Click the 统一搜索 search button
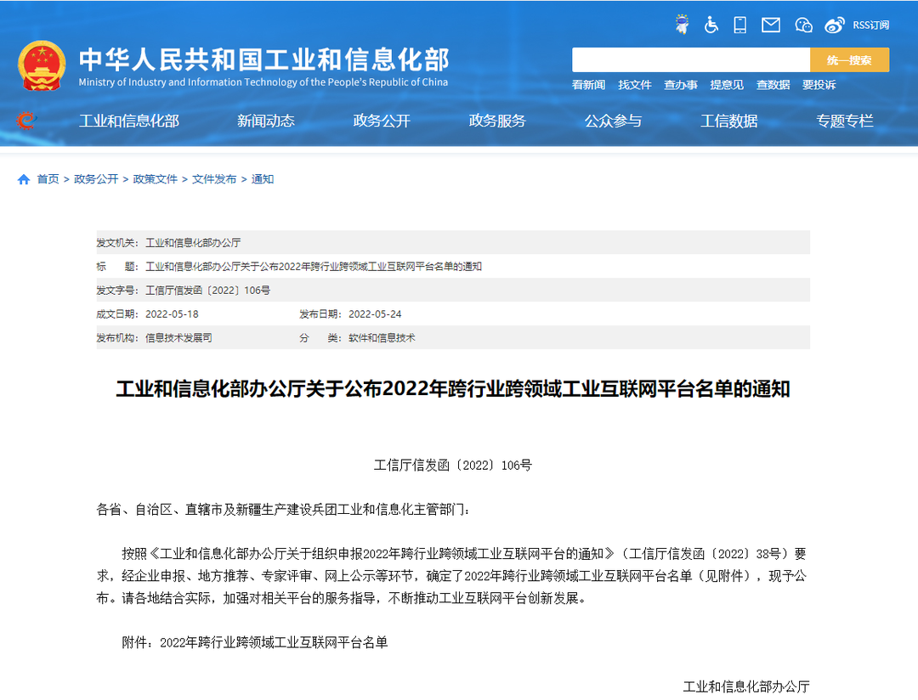 click(849, 60)
